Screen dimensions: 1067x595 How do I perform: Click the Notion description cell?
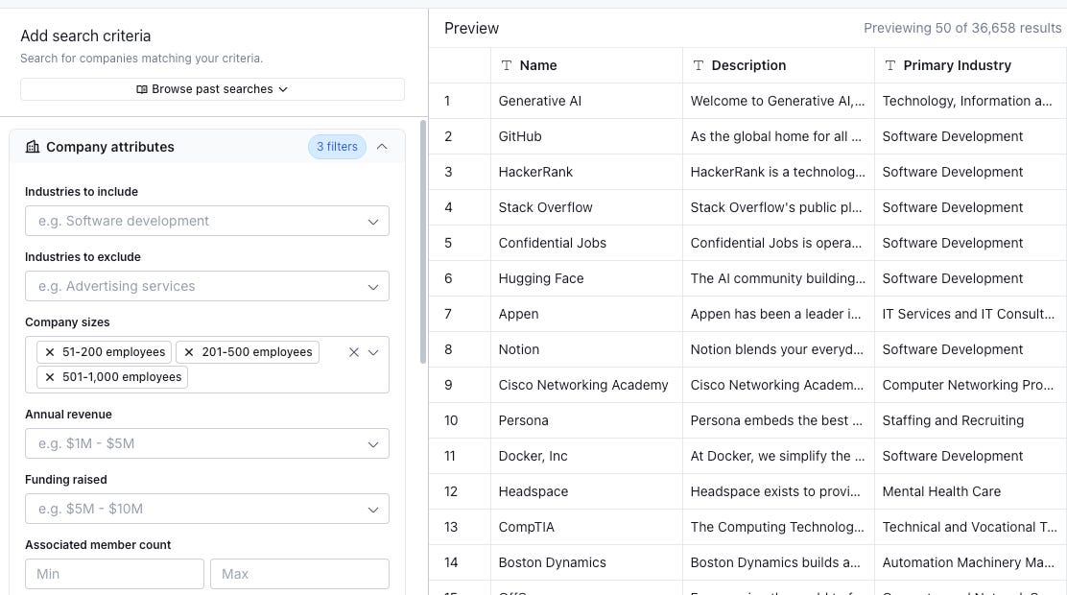pyautogui.click(x=778, y=349)
